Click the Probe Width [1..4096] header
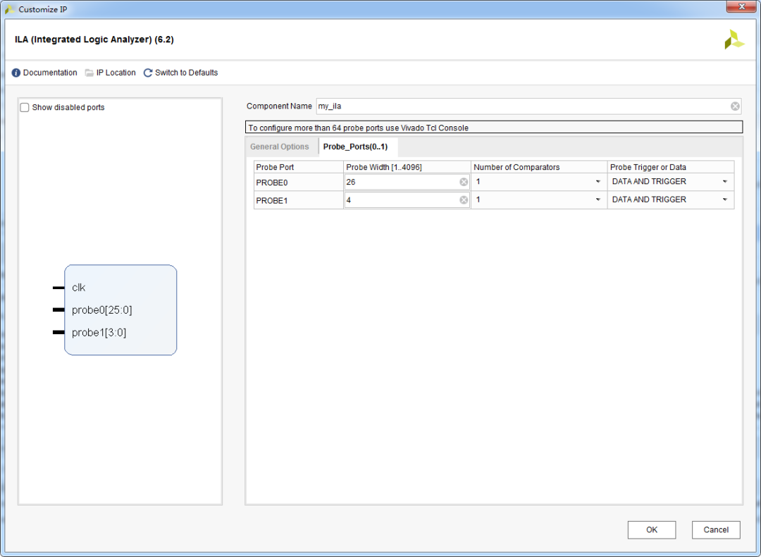 pos(407,167)
